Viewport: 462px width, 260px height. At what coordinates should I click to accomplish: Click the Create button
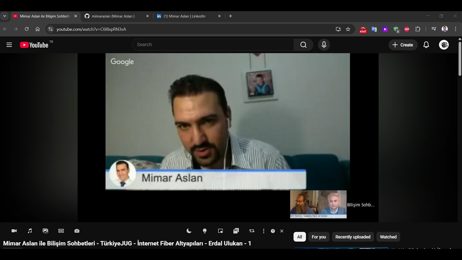[x=403, y=45]
